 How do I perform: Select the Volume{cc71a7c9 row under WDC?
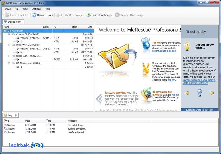point(48,49)
